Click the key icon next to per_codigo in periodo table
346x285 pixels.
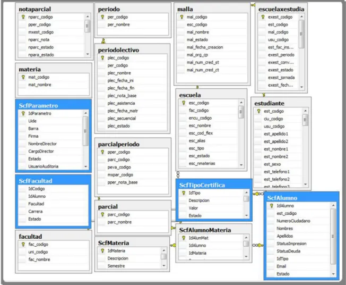pyautogui.click(x=102, y=17)
